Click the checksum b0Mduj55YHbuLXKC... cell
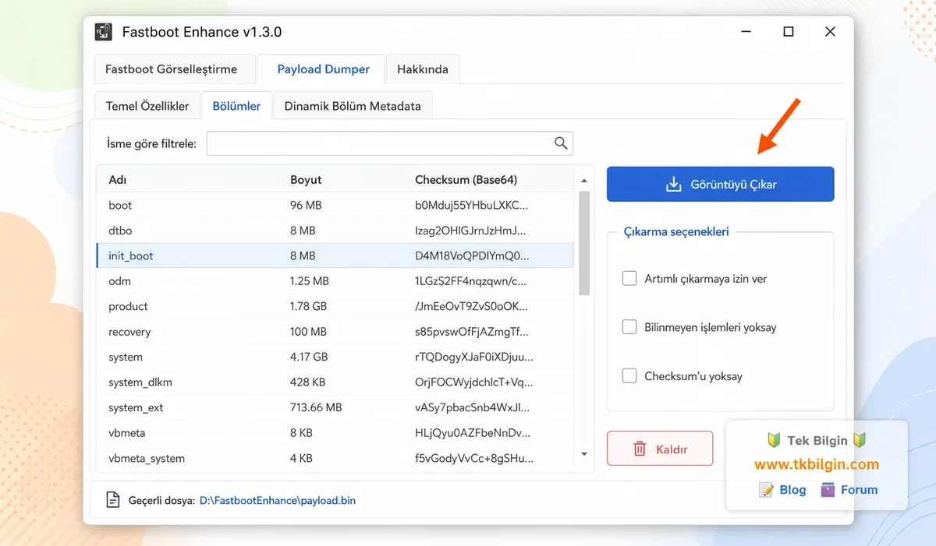The width and height of the screenshot is (936, 546). click(471, 205)
